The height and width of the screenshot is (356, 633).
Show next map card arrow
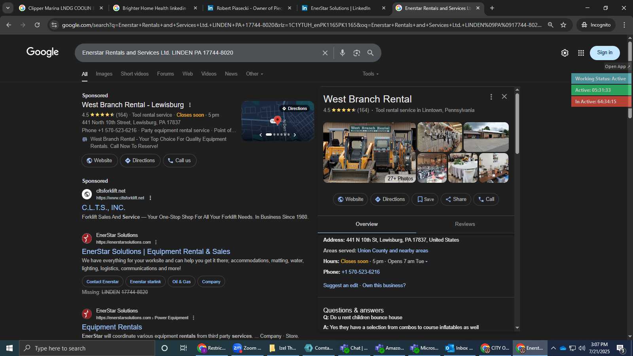295,135
